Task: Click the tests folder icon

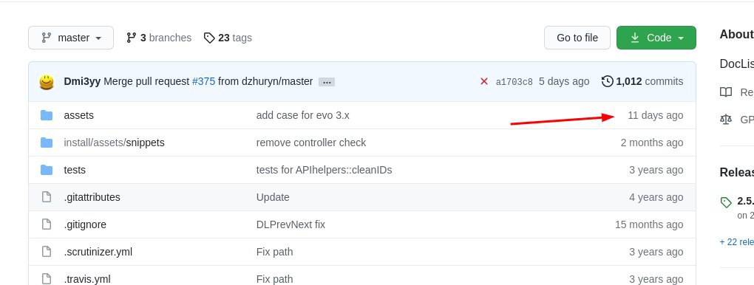Action: click(x=47, y=170)
